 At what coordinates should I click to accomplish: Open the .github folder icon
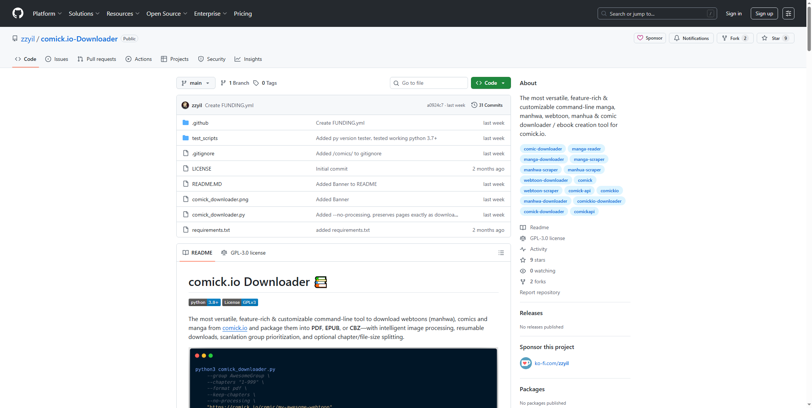(x=186, y=122)
